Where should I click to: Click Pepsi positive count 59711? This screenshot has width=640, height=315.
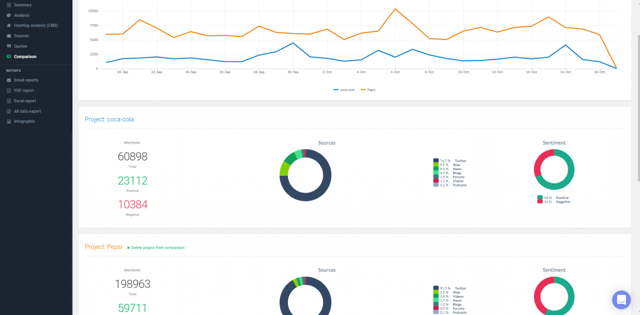132,308
